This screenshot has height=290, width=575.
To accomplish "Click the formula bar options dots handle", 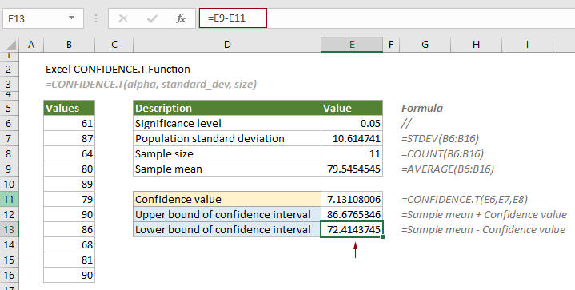I will 96,18.
